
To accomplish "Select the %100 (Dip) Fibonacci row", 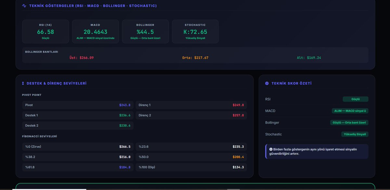I will coord(191,167).
